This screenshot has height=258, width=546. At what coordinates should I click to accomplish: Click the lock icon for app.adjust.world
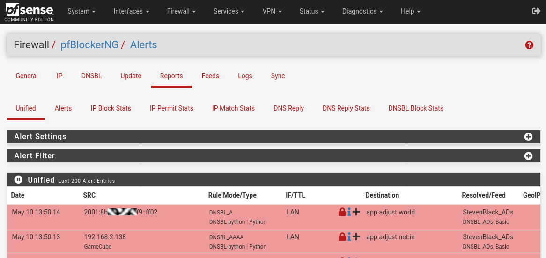coord(342,212)
